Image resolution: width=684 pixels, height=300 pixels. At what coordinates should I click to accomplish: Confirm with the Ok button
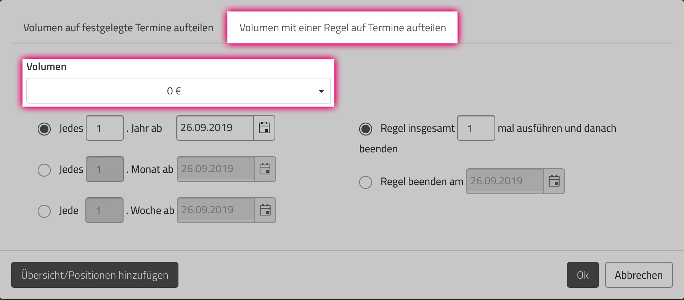pyautogui.click(x=583, y=275)
